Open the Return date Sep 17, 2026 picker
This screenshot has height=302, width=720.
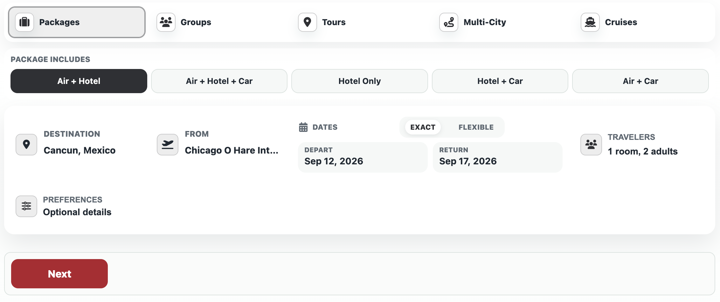pos(498,157)
